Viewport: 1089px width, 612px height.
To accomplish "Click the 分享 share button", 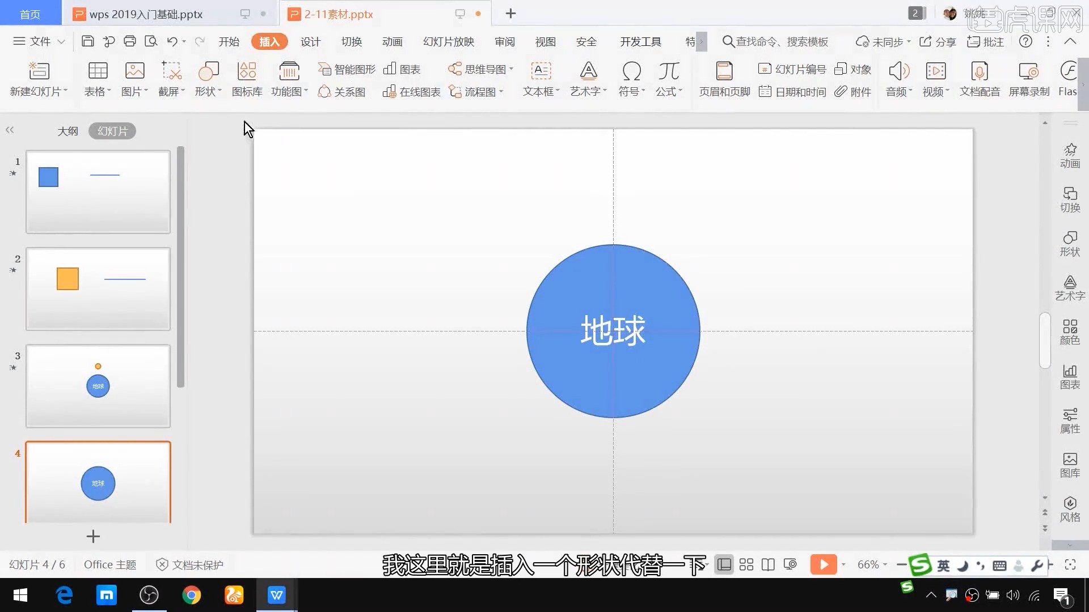I will [x=938, y=41].
